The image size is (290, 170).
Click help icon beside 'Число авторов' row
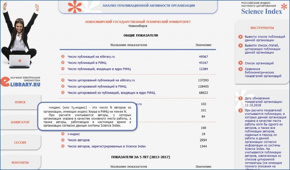click(x=63, y=140)
